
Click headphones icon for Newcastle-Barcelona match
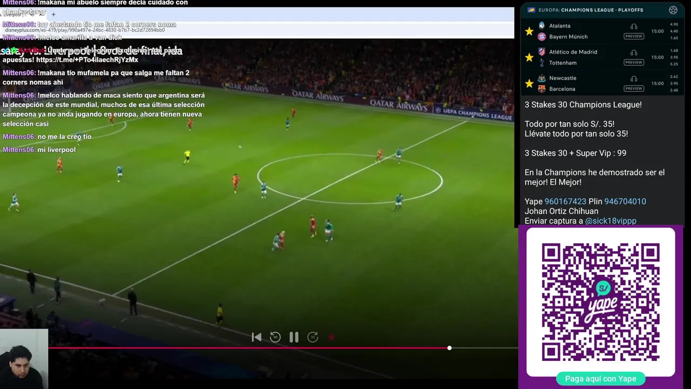click(634, 78)
